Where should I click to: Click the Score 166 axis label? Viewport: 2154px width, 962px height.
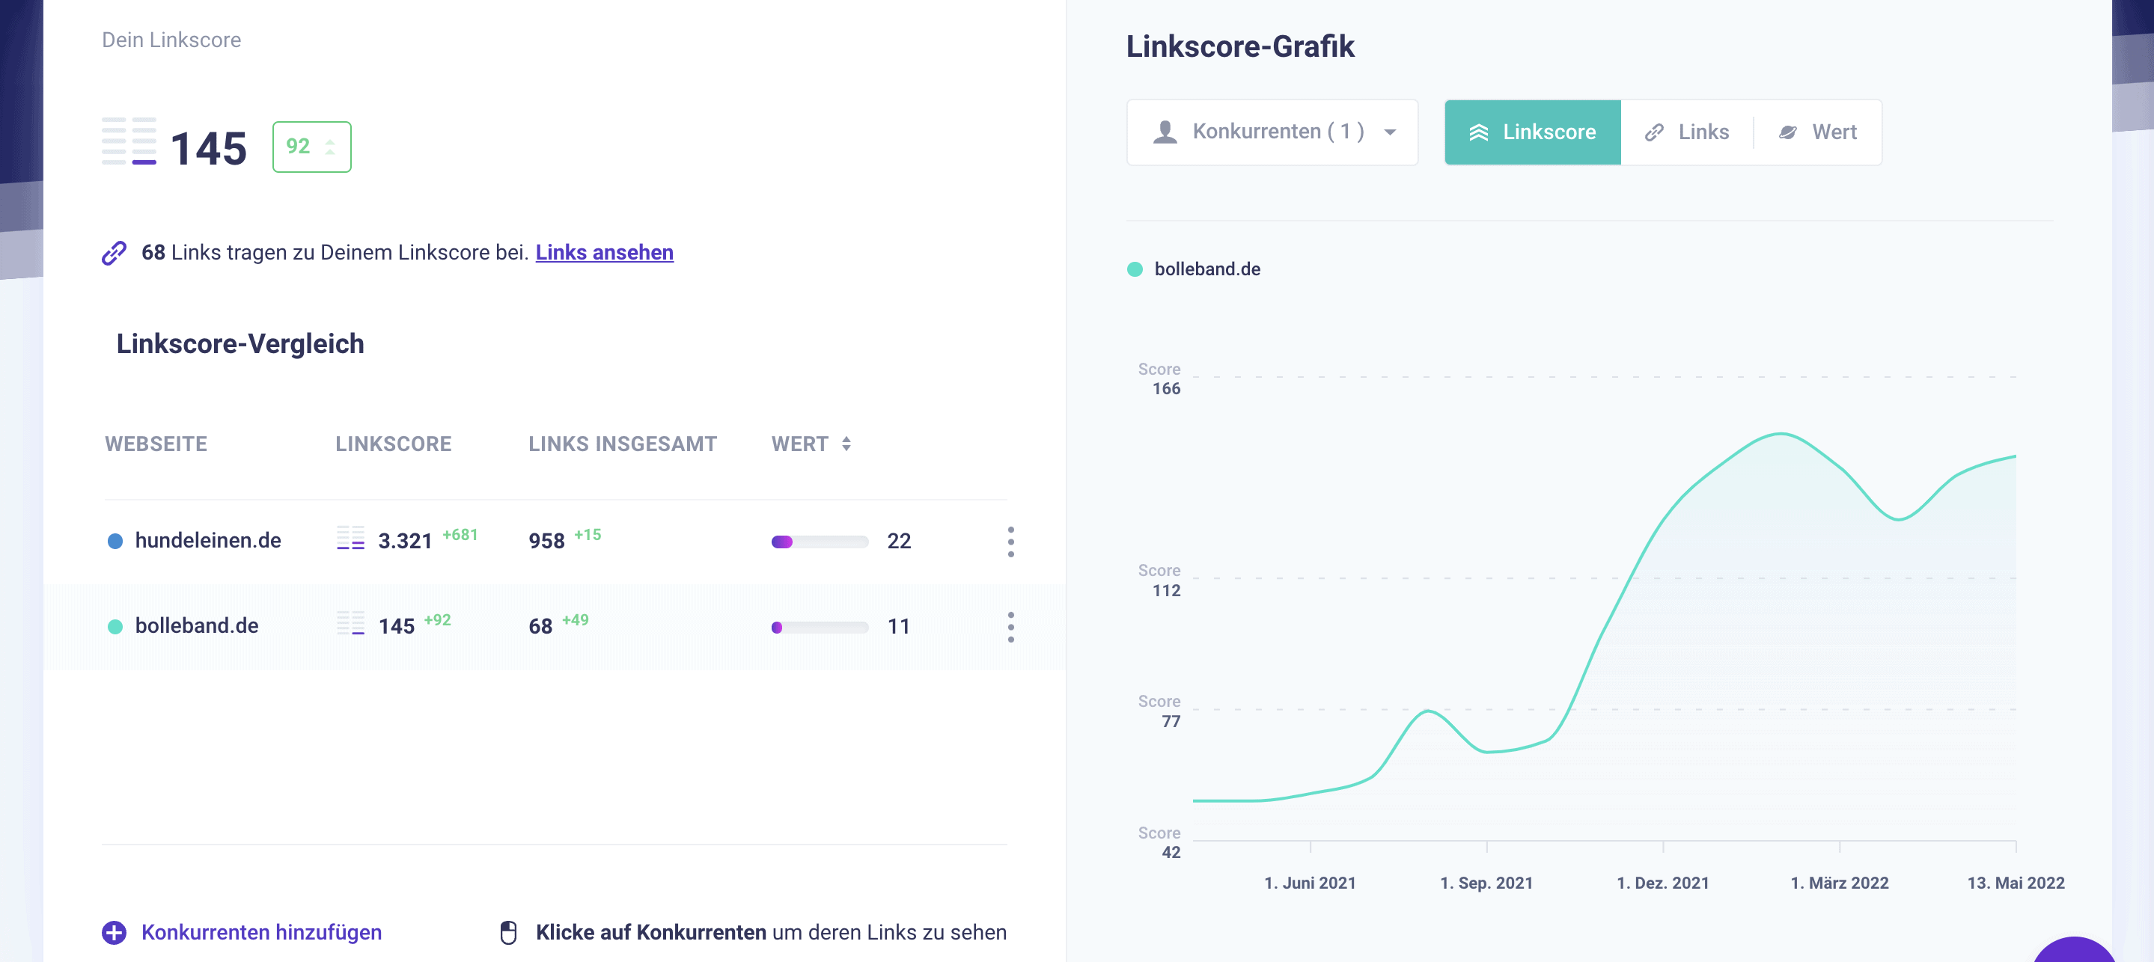point(1159,379)
